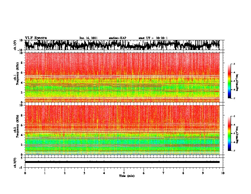The width and height of the screenshot is (251, 194).
Task: Click the 'ch.1(V)' waveform axis label
Action: (15, 45)
